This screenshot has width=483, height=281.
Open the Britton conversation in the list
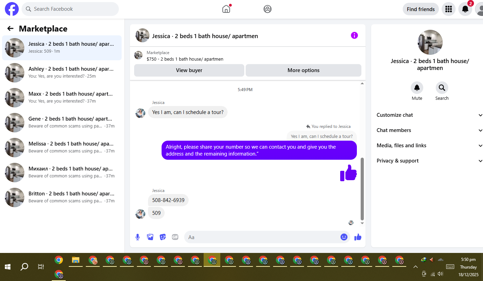coord(62,197)
